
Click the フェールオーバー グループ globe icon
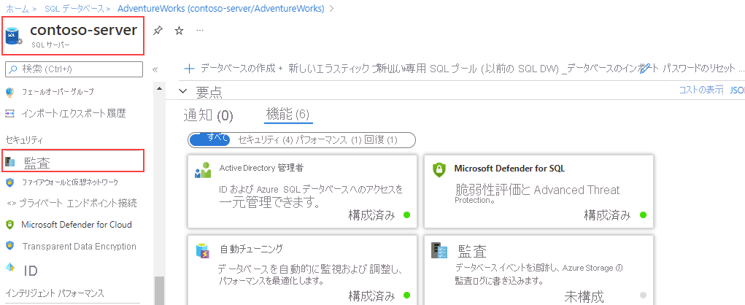(x=10, y=92)
